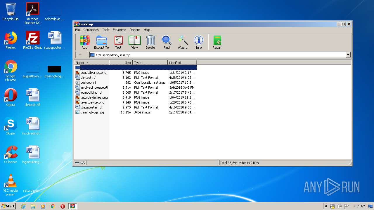Viewport: 374px width, 210px height.
Task: Show hidden system tray icons
Action: [x=326, y=206]
